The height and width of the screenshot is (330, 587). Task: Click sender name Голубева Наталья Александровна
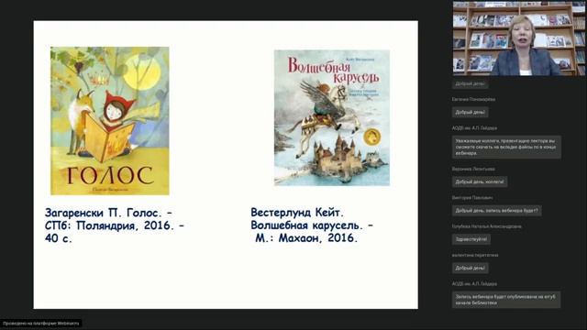click(486, 226)
